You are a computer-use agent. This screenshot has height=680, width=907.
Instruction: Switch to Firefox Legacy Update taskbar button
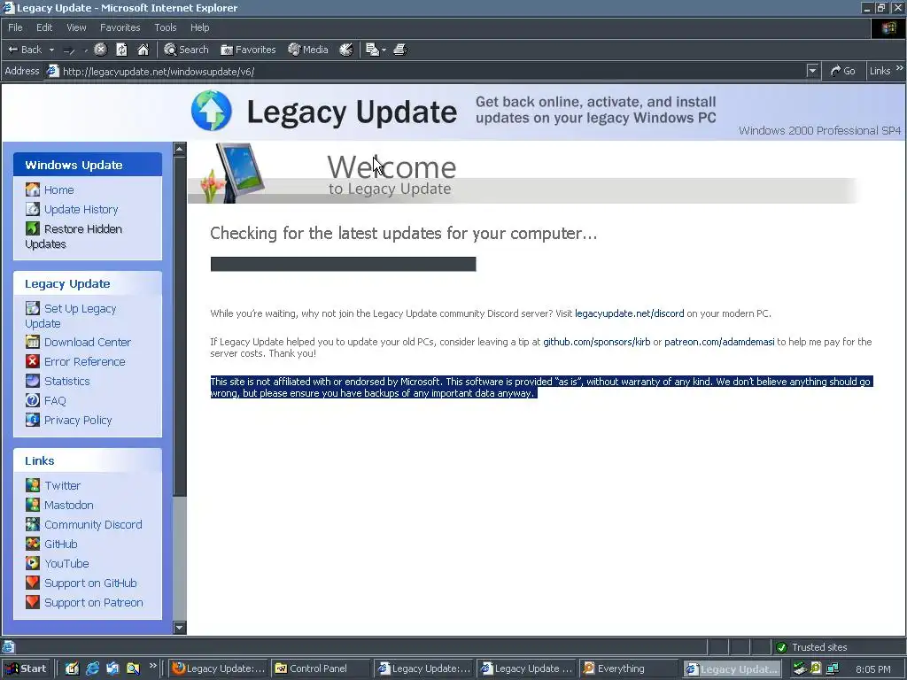click(220, 668)
